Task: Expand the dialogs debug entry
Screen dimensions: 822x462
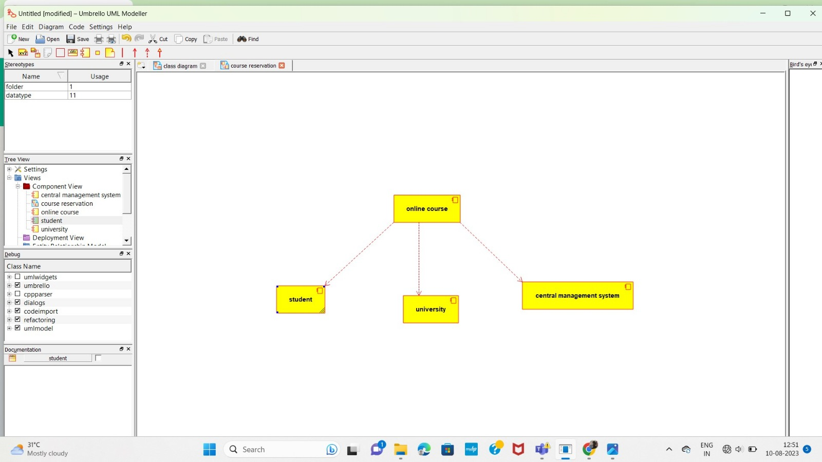Action: tap(9, 303)
